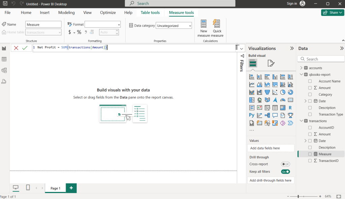Add a new page with plus button

[71, 188]
